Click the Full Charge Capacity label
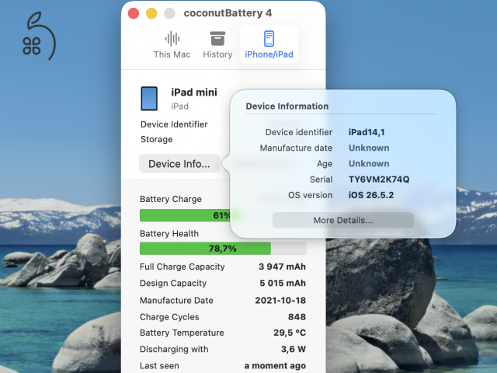The width and height of the screenshot is (497, 373). 182,267
